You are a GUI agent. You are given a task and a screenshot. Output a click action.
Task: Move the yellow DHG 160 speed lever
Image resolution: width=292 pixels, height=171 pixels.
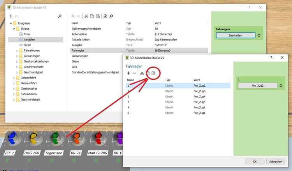[x=34, y=138]
